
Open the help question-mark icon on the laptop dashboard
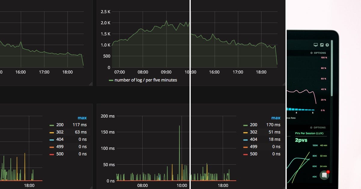[x=327, y=45]
